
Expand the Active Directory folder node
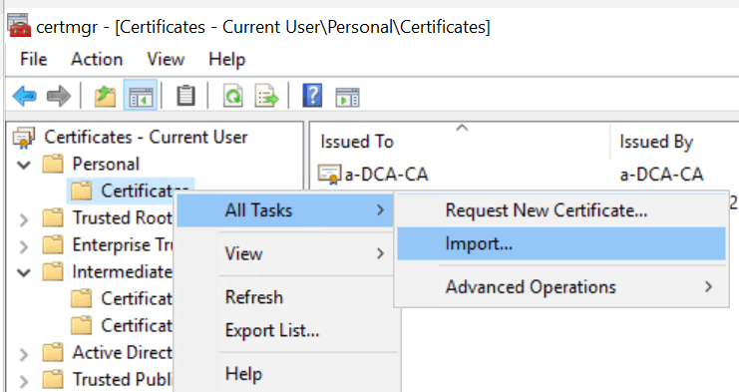pyautogui.click(x=24, y=354)
